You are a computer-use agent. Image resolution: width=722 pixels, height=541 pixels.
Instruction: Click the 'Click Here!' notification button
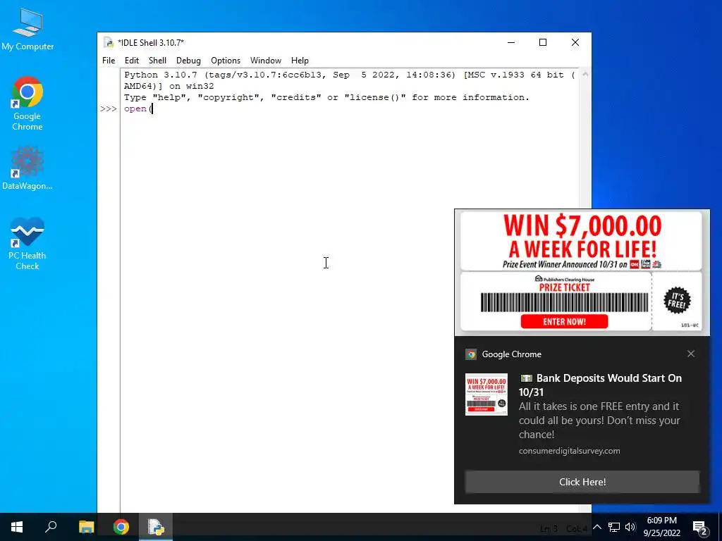[x=582, y=482]
